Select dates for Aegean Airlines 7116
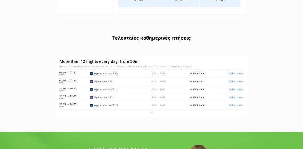This screenshot has width=303, height=149. (236, 105)
